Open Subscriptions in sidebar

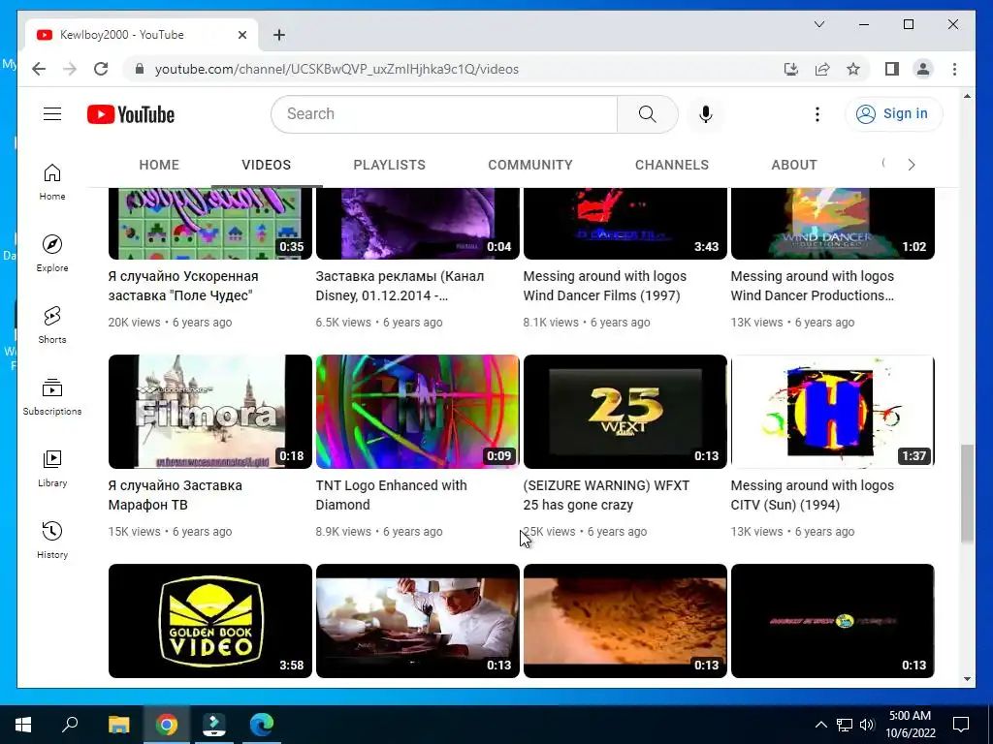coord(52,396)
